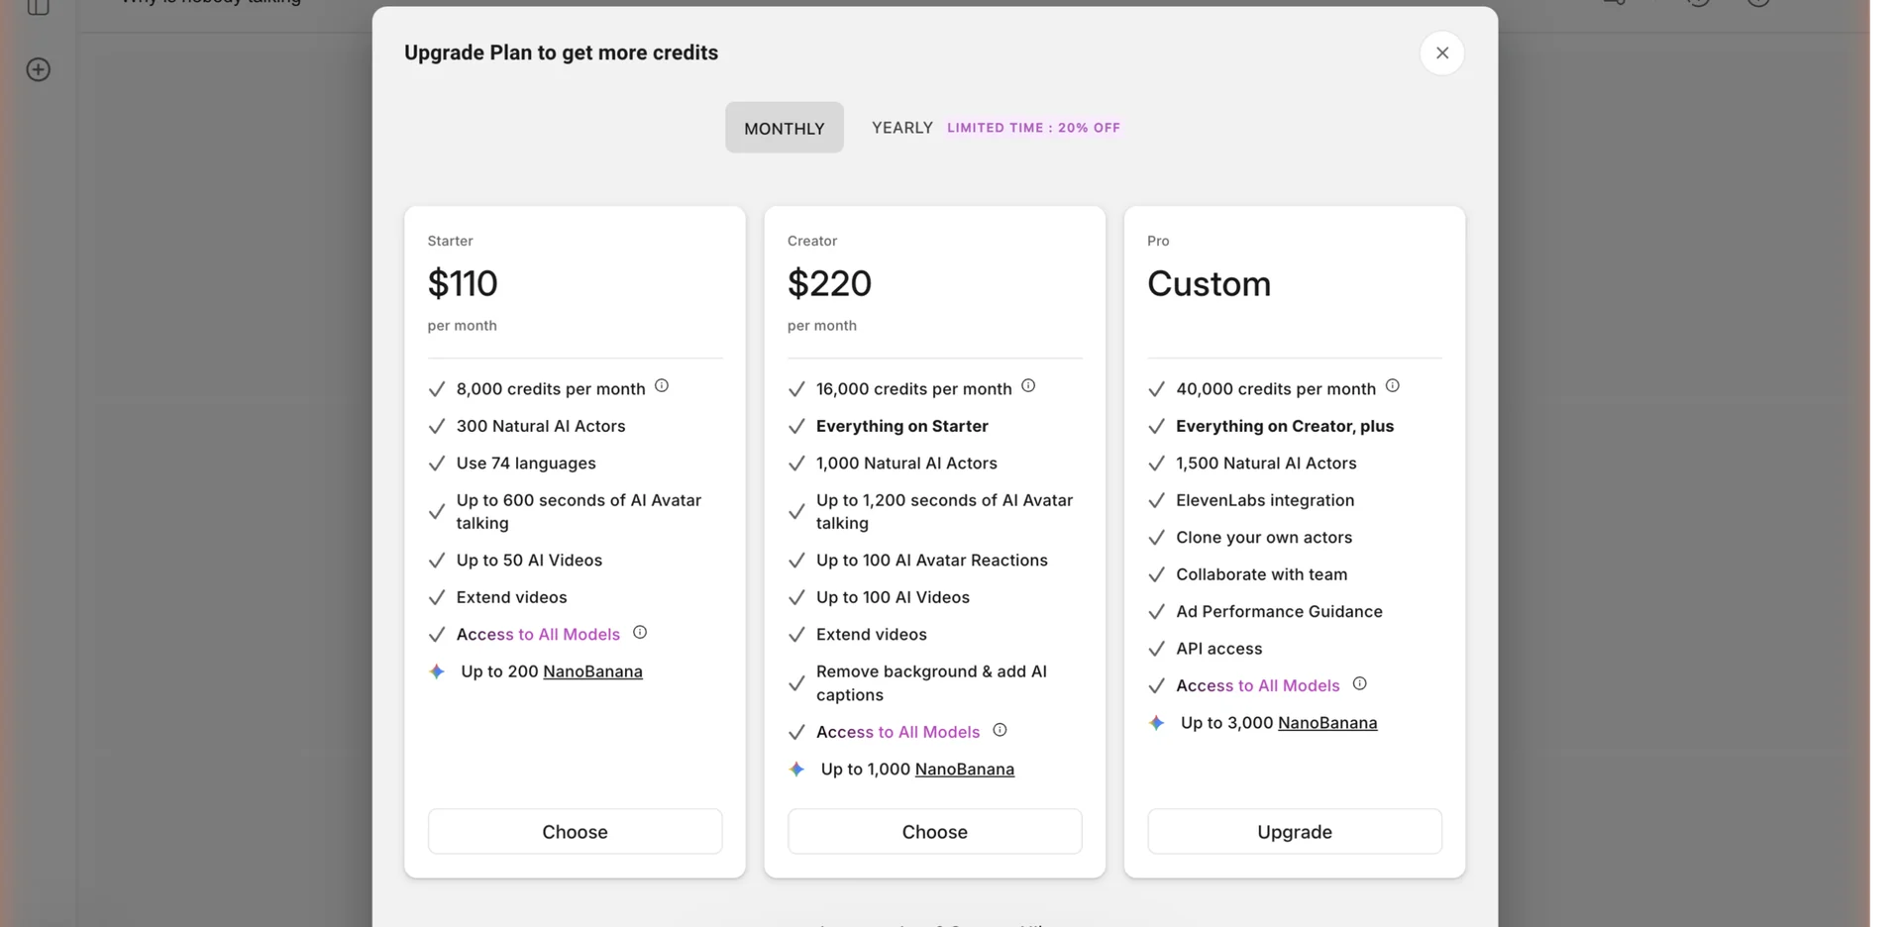This screenshot has width=1902, height=927.
Task: Click 'Use 74 languages' feature
Action: [526, 463]
